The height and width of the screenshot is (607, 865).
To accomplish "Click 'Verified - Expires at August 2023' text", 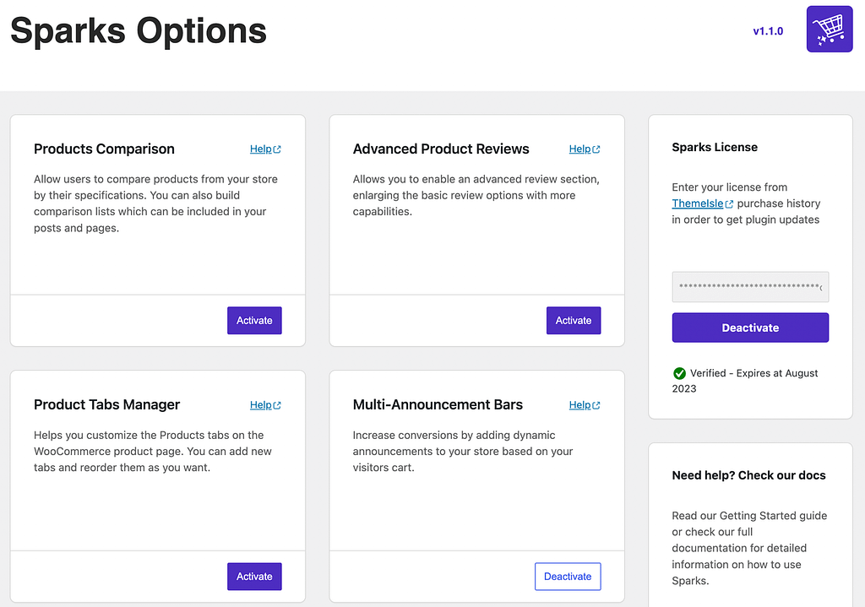I will 745,381.
